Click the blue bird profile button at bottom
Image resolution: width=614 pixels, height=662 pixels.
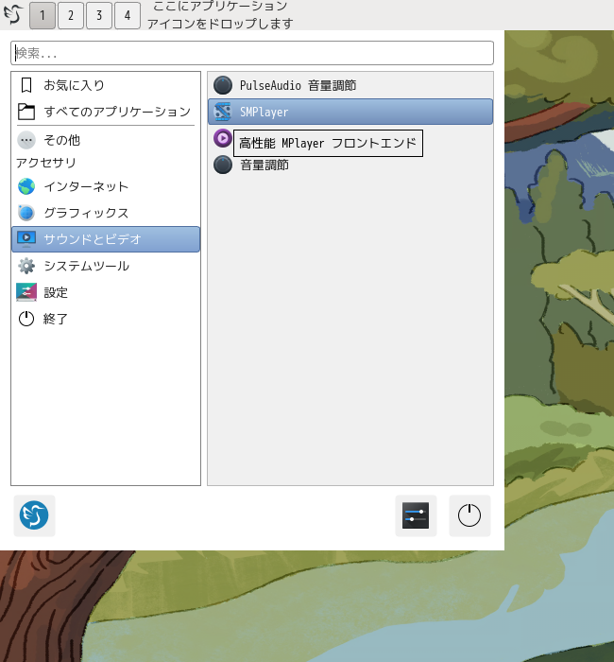(34, 515)
